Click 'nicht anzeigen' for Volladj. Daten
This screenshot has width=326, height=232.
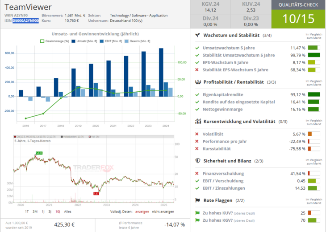(x=163, y=212)
